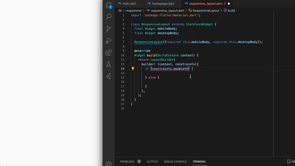Click the 'responsive' breadcrumb folder
The height and width of the screenshot is (166, 295).
(134, 11)
